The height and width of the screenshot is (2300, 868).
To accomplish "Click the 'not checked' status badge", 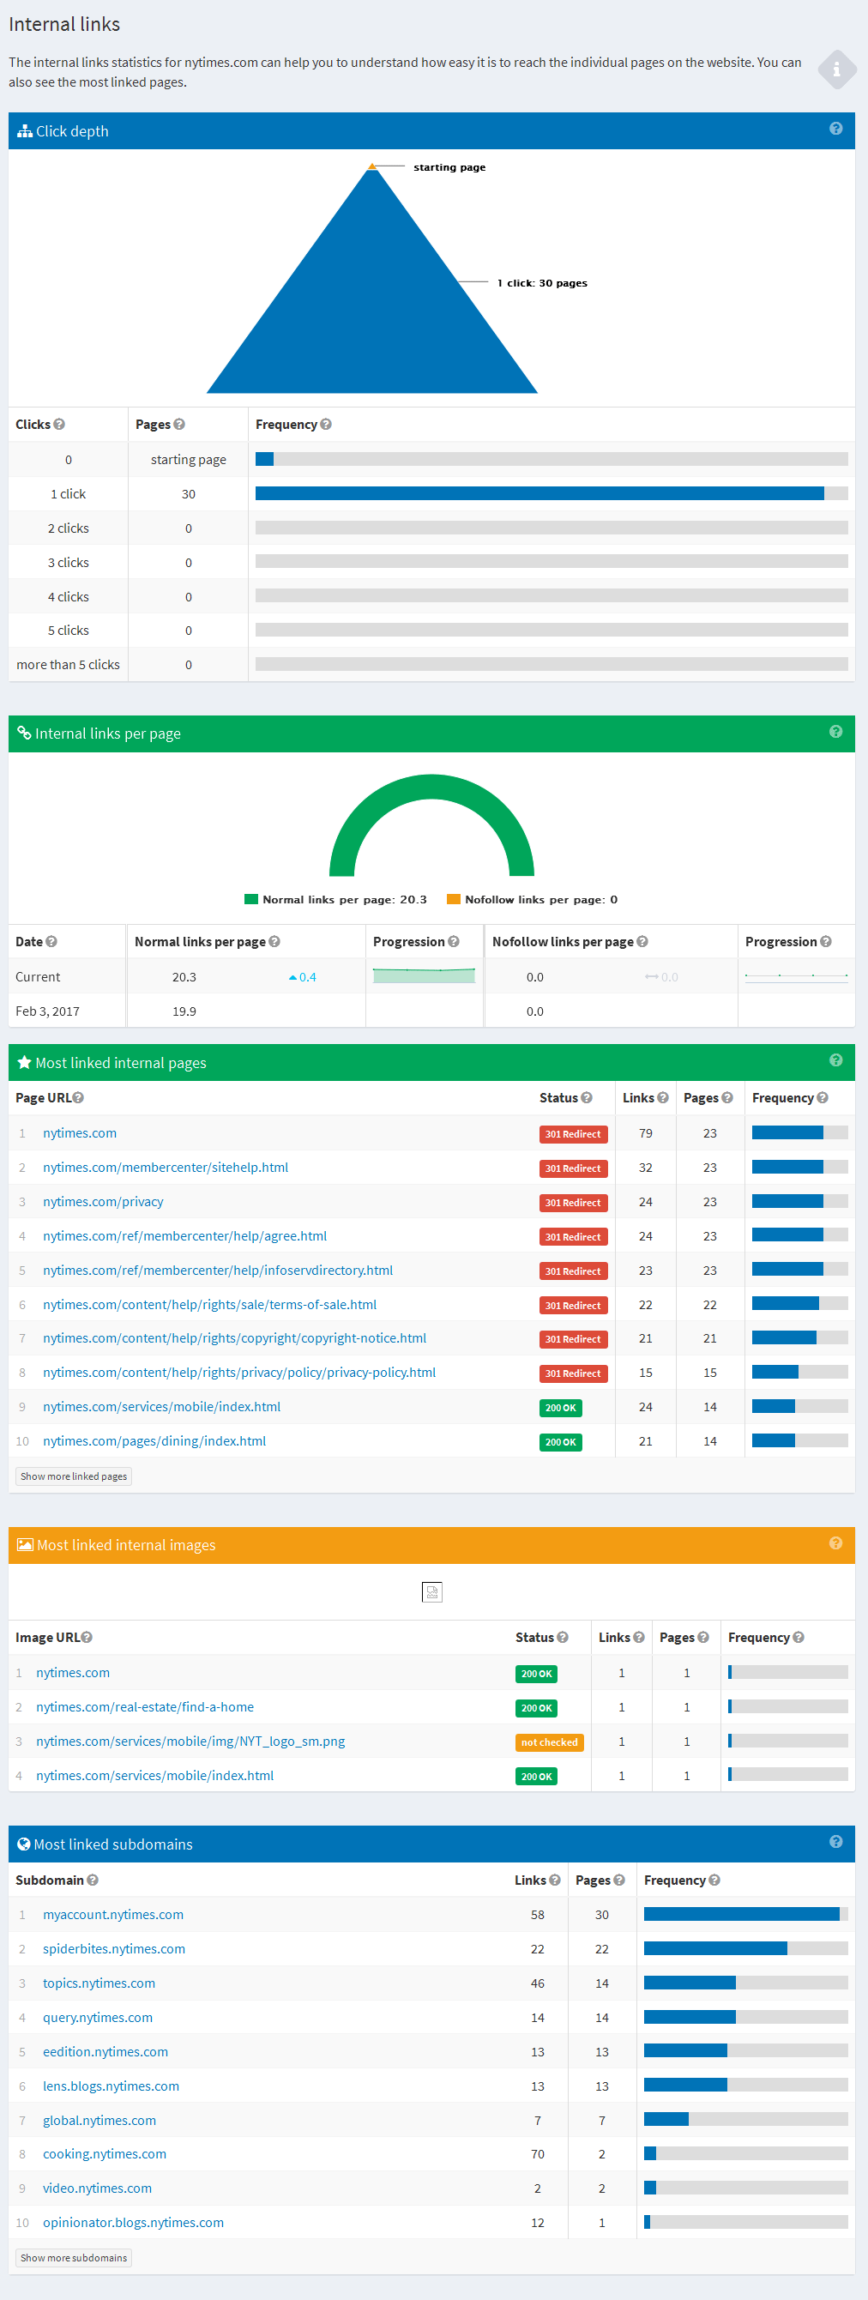I will [549, 1742].
